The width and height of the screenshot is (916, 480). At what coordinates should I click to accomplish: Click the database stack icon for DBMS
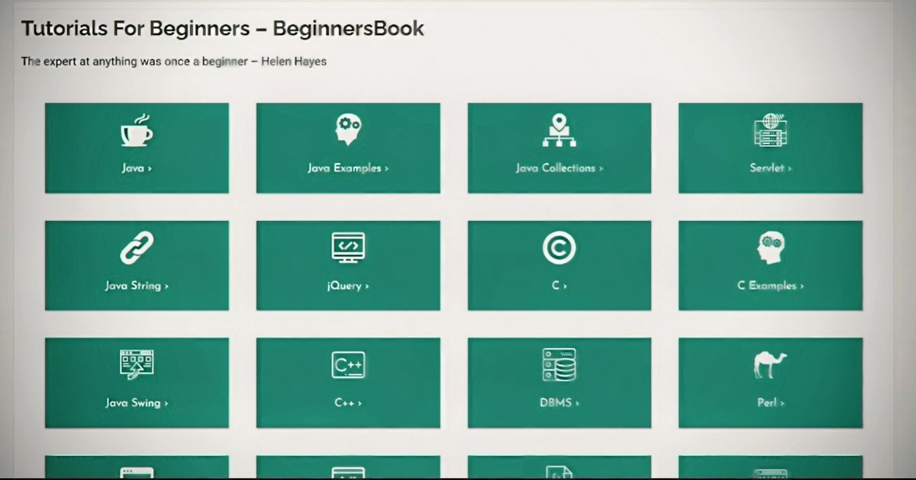559,365
